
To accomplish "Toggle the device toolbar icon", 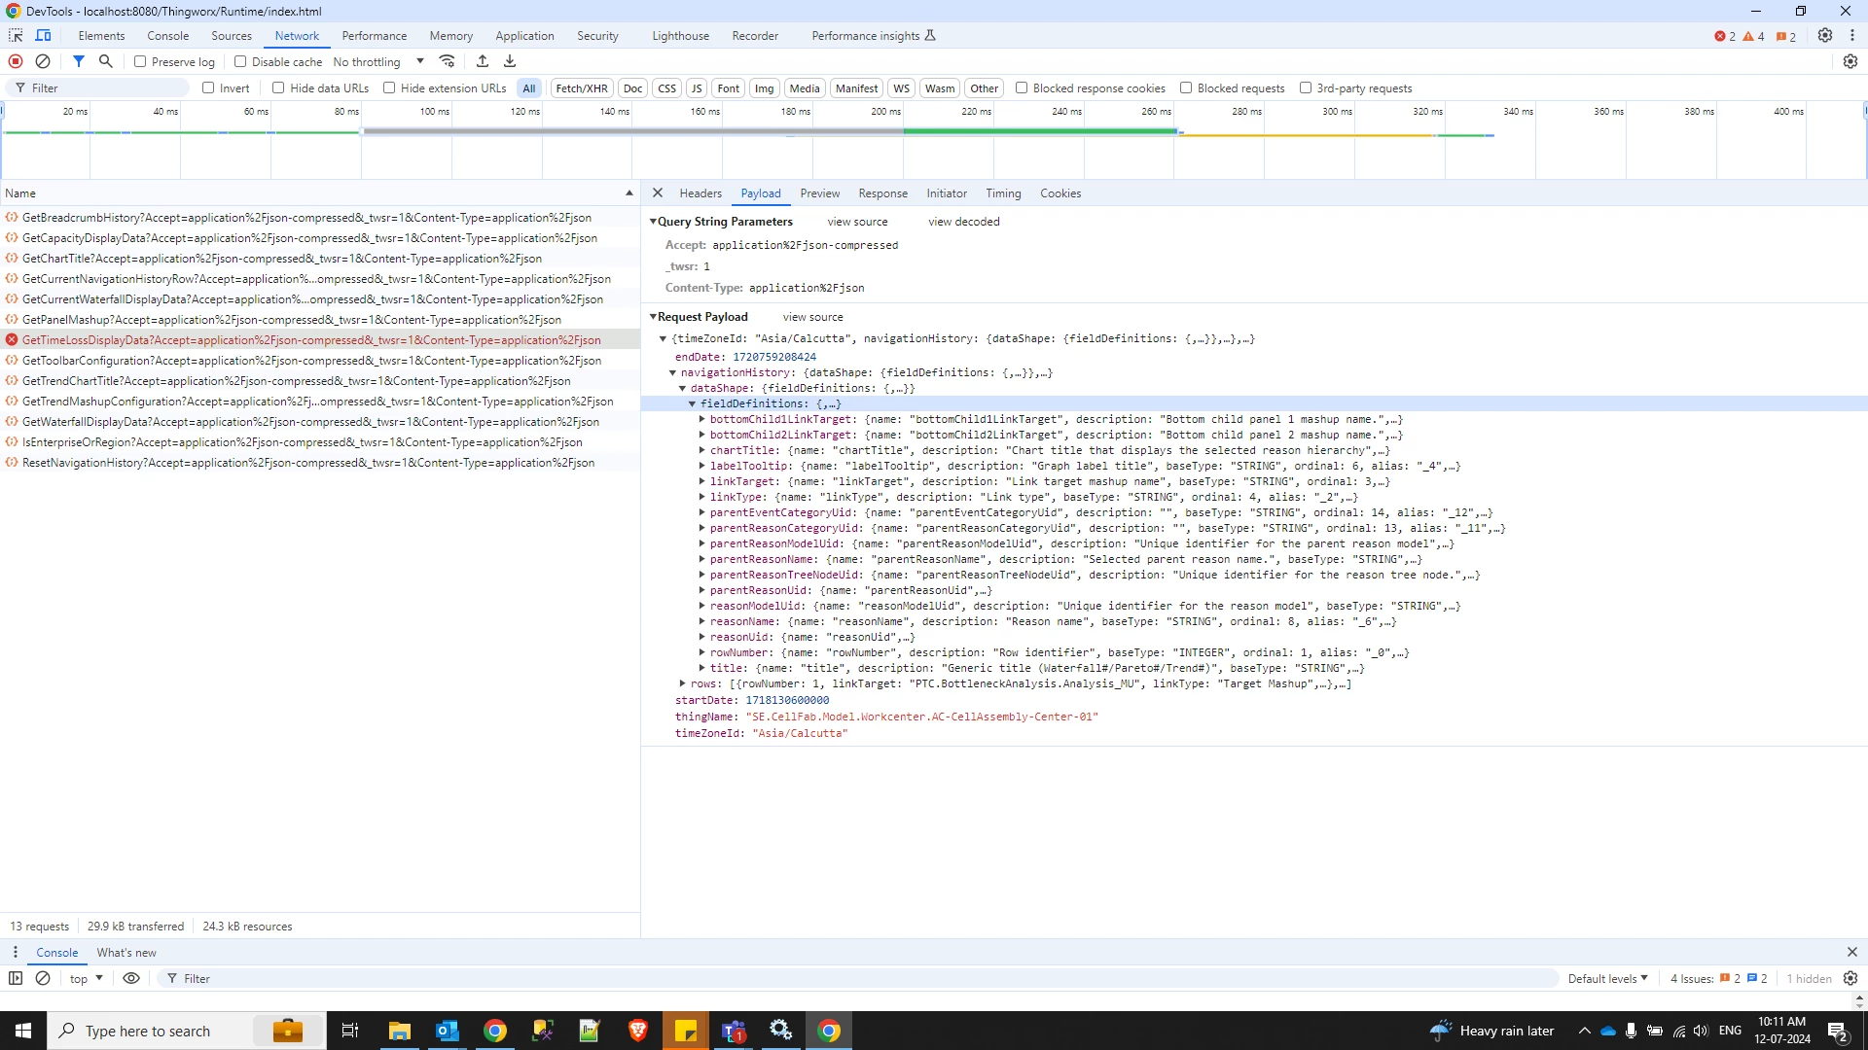I will pyautogui.click(x=44, y=35).
